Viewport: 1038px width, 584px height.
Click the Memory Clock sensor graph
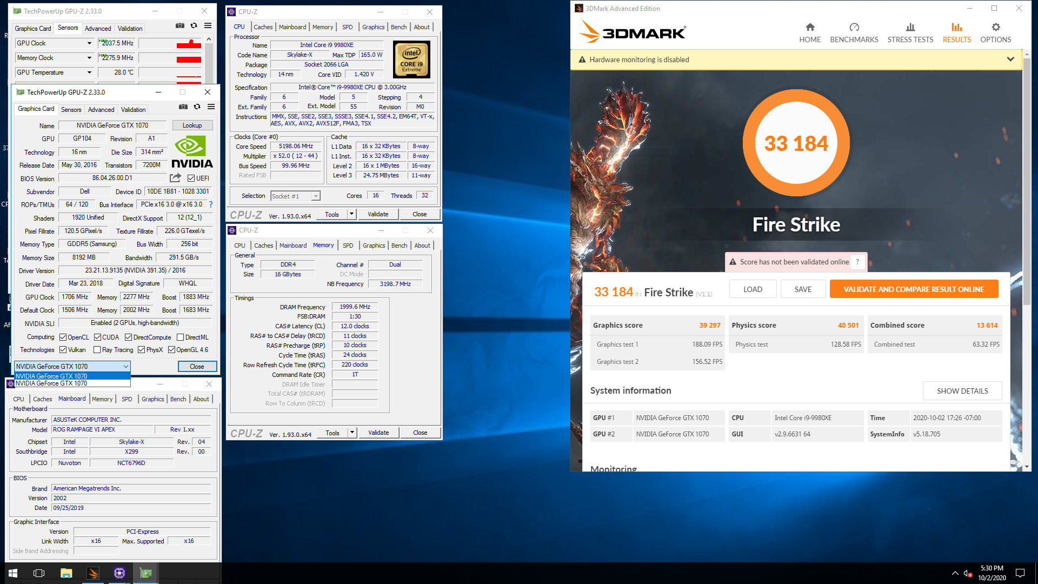click(170, 58)
